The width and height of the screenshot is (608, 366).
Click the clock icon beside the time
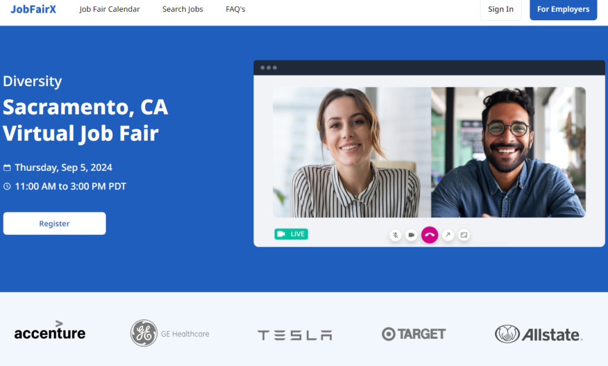click(7, 186)
